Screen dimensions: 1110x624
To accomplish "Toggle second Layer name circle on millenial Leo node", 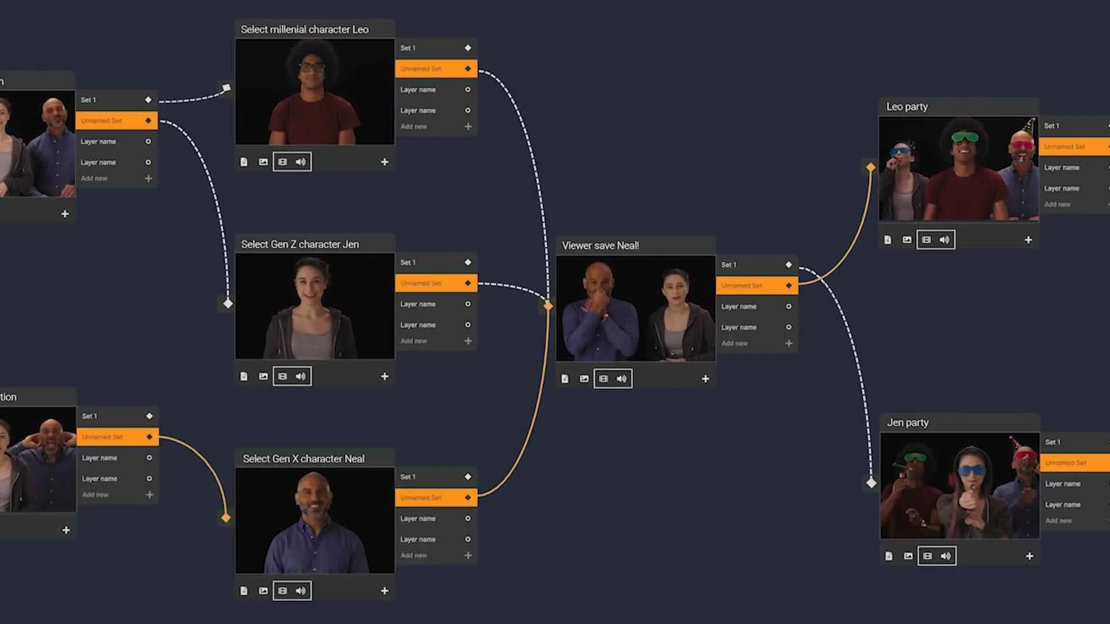I will (468, 110).
